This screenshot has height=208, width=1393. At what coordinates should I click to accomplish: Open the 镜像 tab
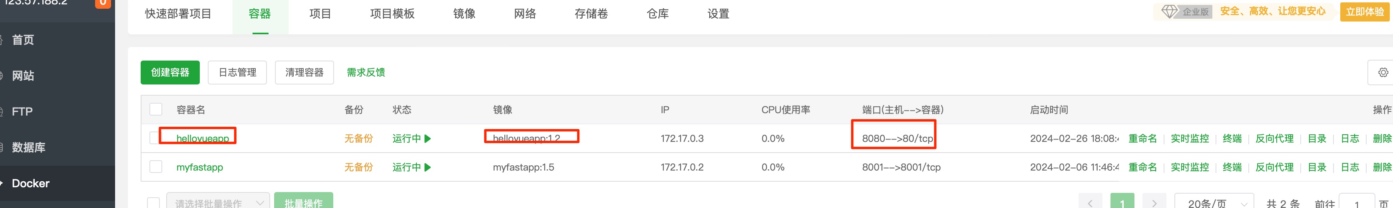point(464,14)
